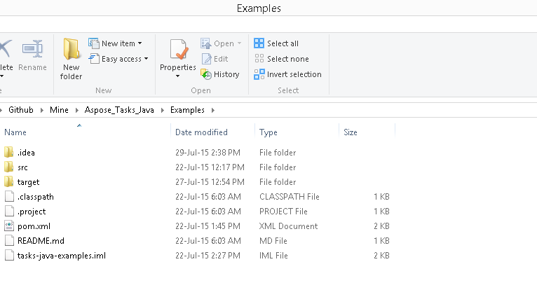Click the New folder icon

tap(71, 50)
